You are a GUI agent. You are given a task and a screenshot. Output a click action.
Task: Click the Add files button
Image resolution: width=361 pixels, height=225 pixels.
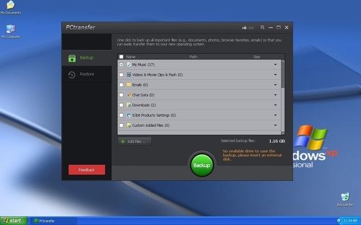tap(134, 142)
